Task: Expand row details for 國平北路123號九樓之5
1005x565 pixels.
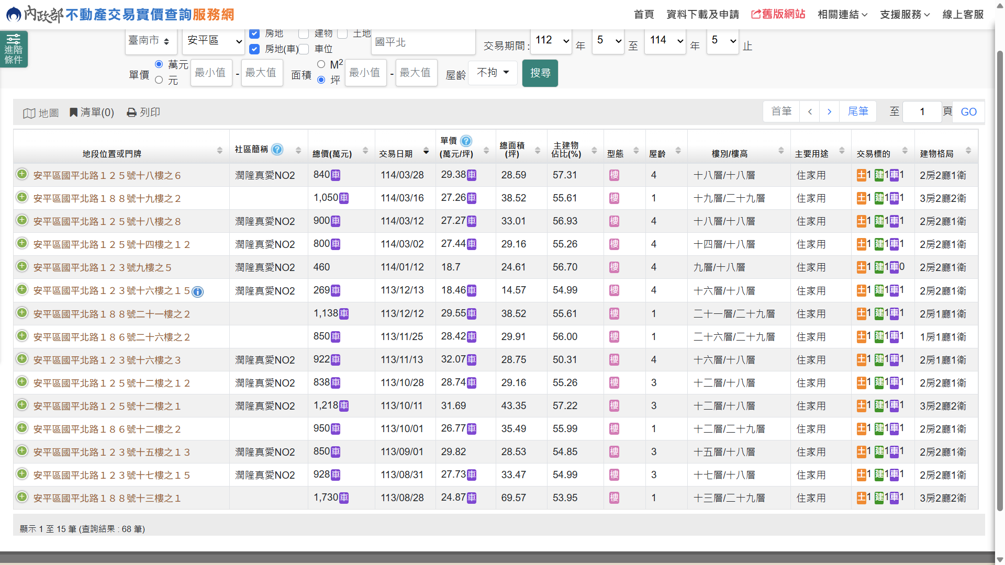Action: tap(21, 266)
